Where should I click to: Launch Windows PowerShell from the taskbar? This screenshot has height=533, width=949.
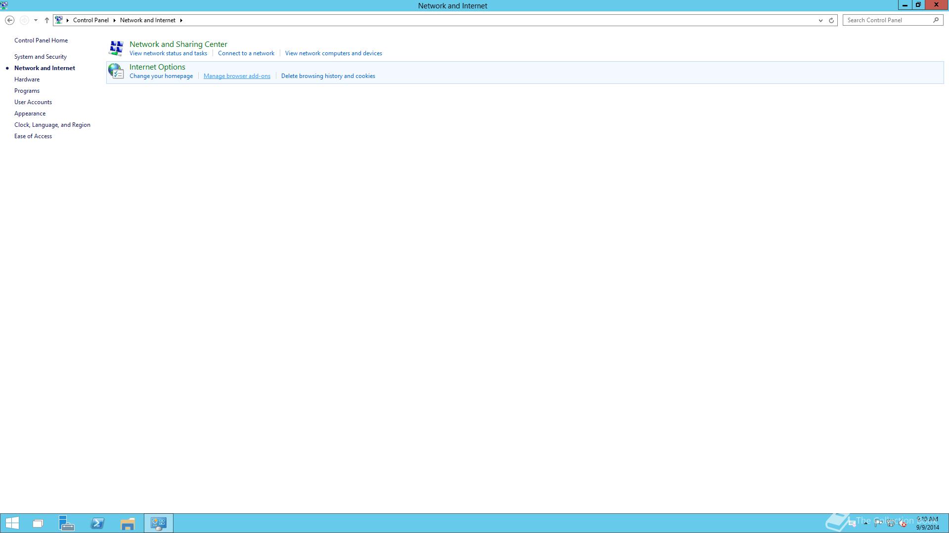pyautogui.click(x=97, y=523)
